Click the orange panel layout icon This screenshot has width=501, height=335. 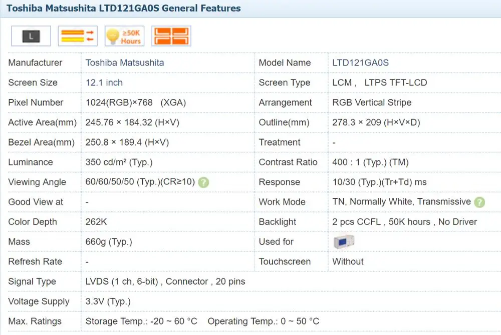click(171, 36)
